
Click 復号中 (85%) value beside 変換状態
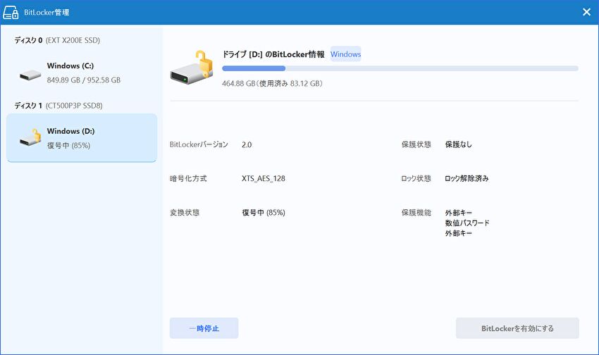[x=264, y=213]
